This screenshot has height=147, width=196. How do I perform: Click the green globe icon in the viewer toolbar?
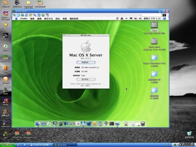click(22, 15)
